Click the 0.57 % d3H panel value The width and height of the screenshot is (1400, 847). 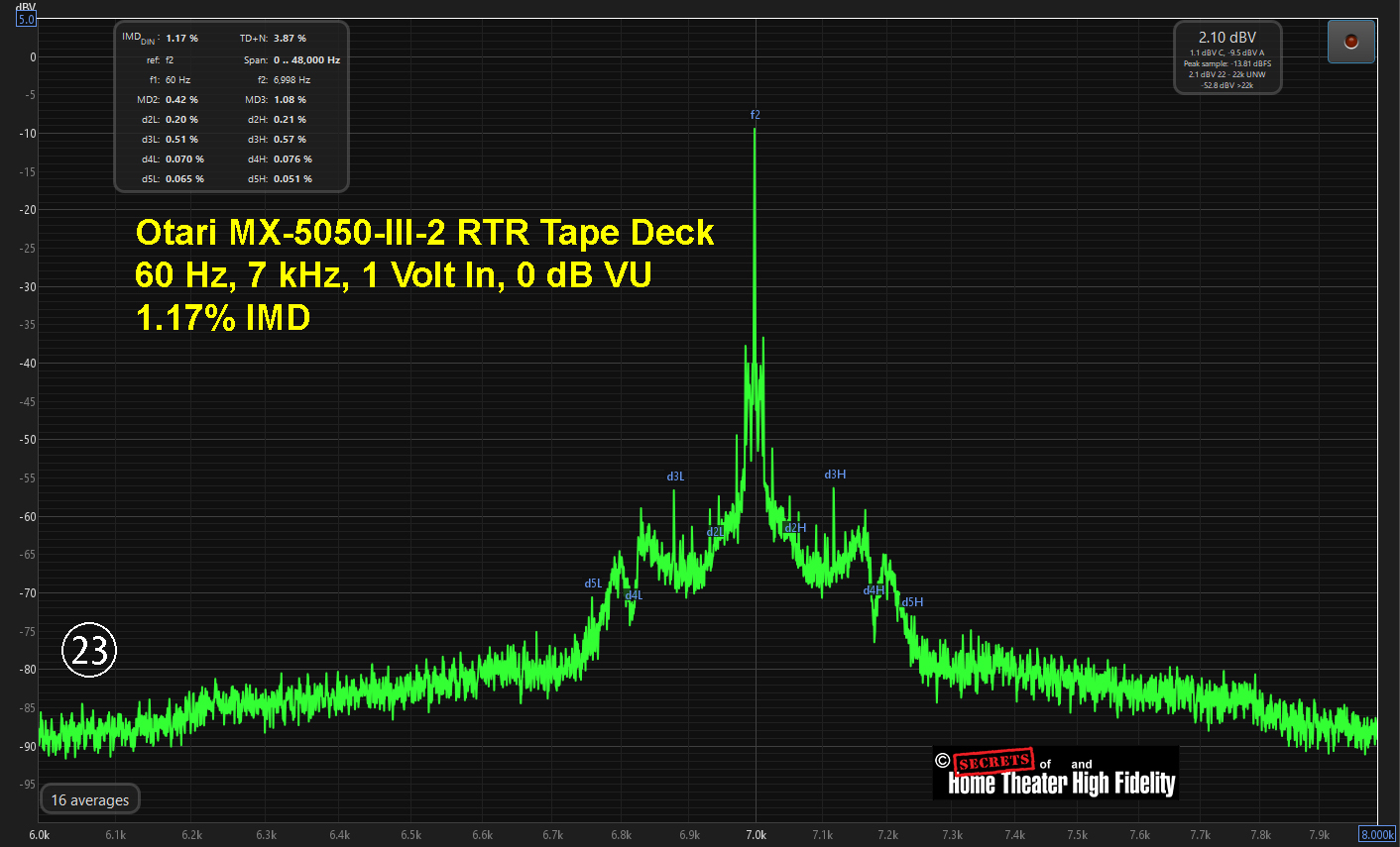tap(290, 139)
